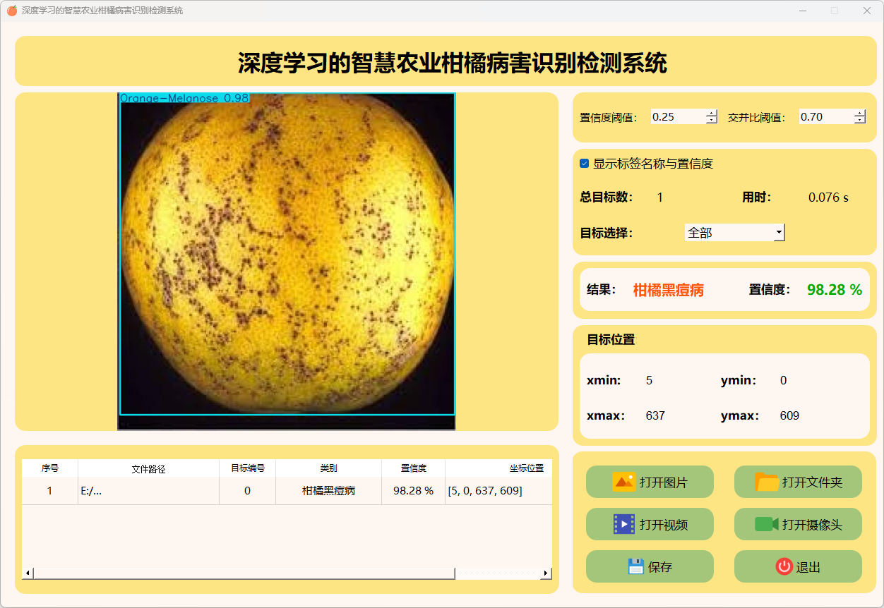Click the folder icon on 打开文件夹
Image resolution: width=884 pixels, height=608 pixels.
point(767,482)
